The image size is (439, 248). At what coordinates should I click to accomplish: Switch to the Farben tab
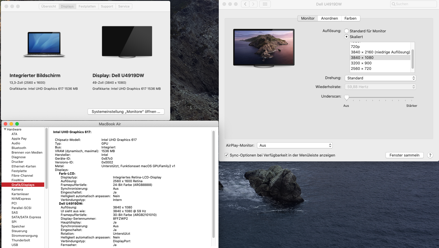[351, 18]
